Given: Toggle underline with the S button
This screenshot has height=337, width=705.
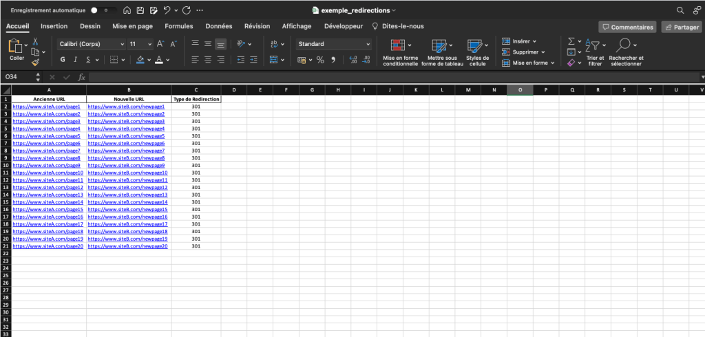Looking at the screenshot, I should click(88, 60).
